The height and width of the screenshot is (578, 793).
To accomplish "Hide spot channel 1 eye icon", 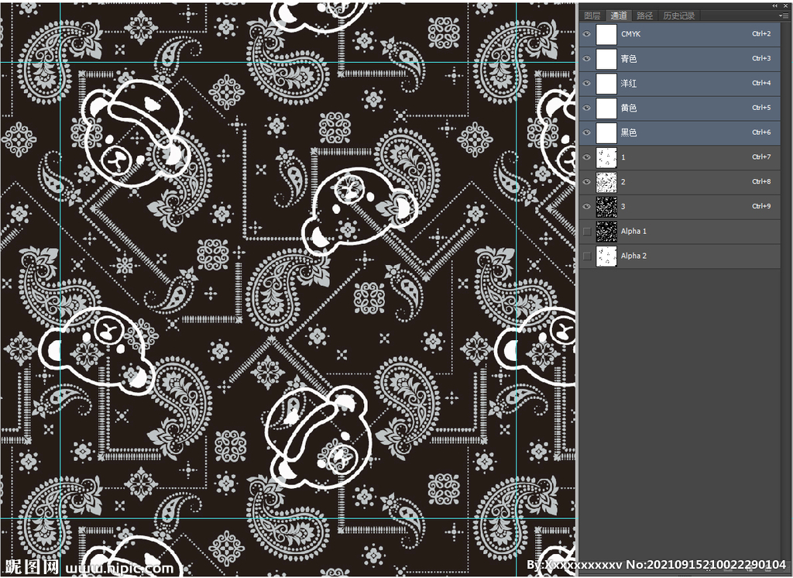I will point(587,157).
